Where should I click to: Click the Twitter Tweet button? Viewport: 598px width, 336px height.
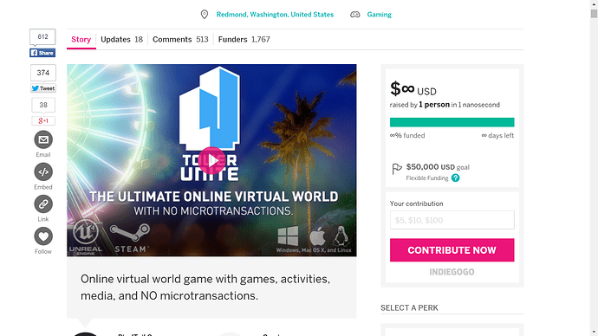pos(43,88)
